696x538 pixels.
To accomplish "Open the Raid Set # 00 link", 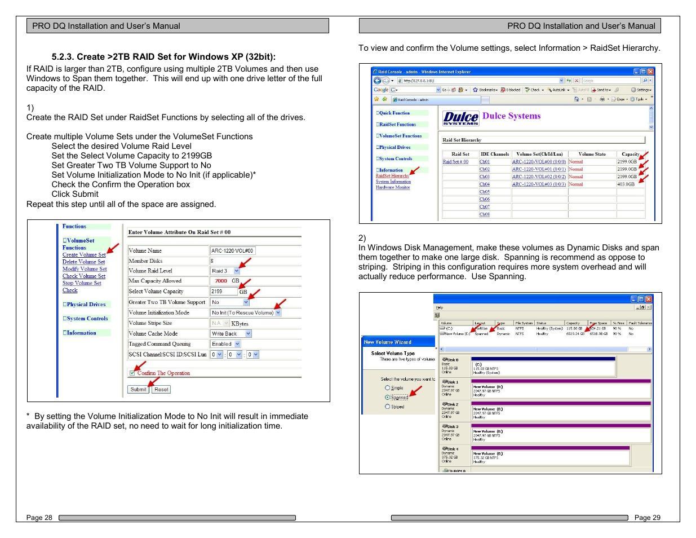I will 455,162.
